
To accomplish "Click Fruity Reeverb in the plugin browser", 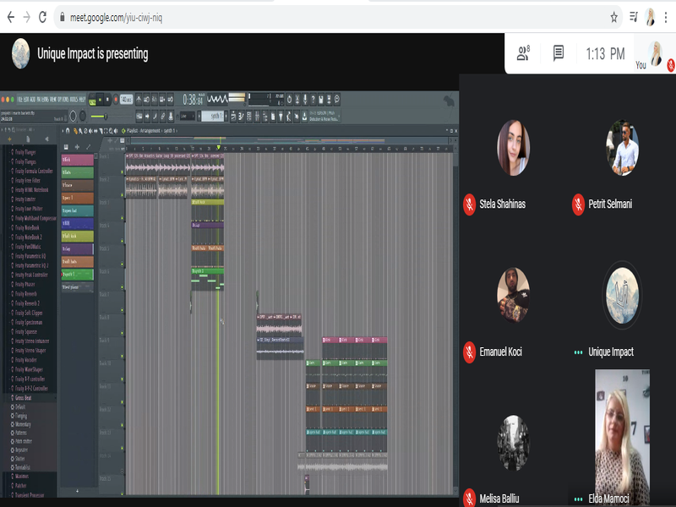I will tap(26, 294).
